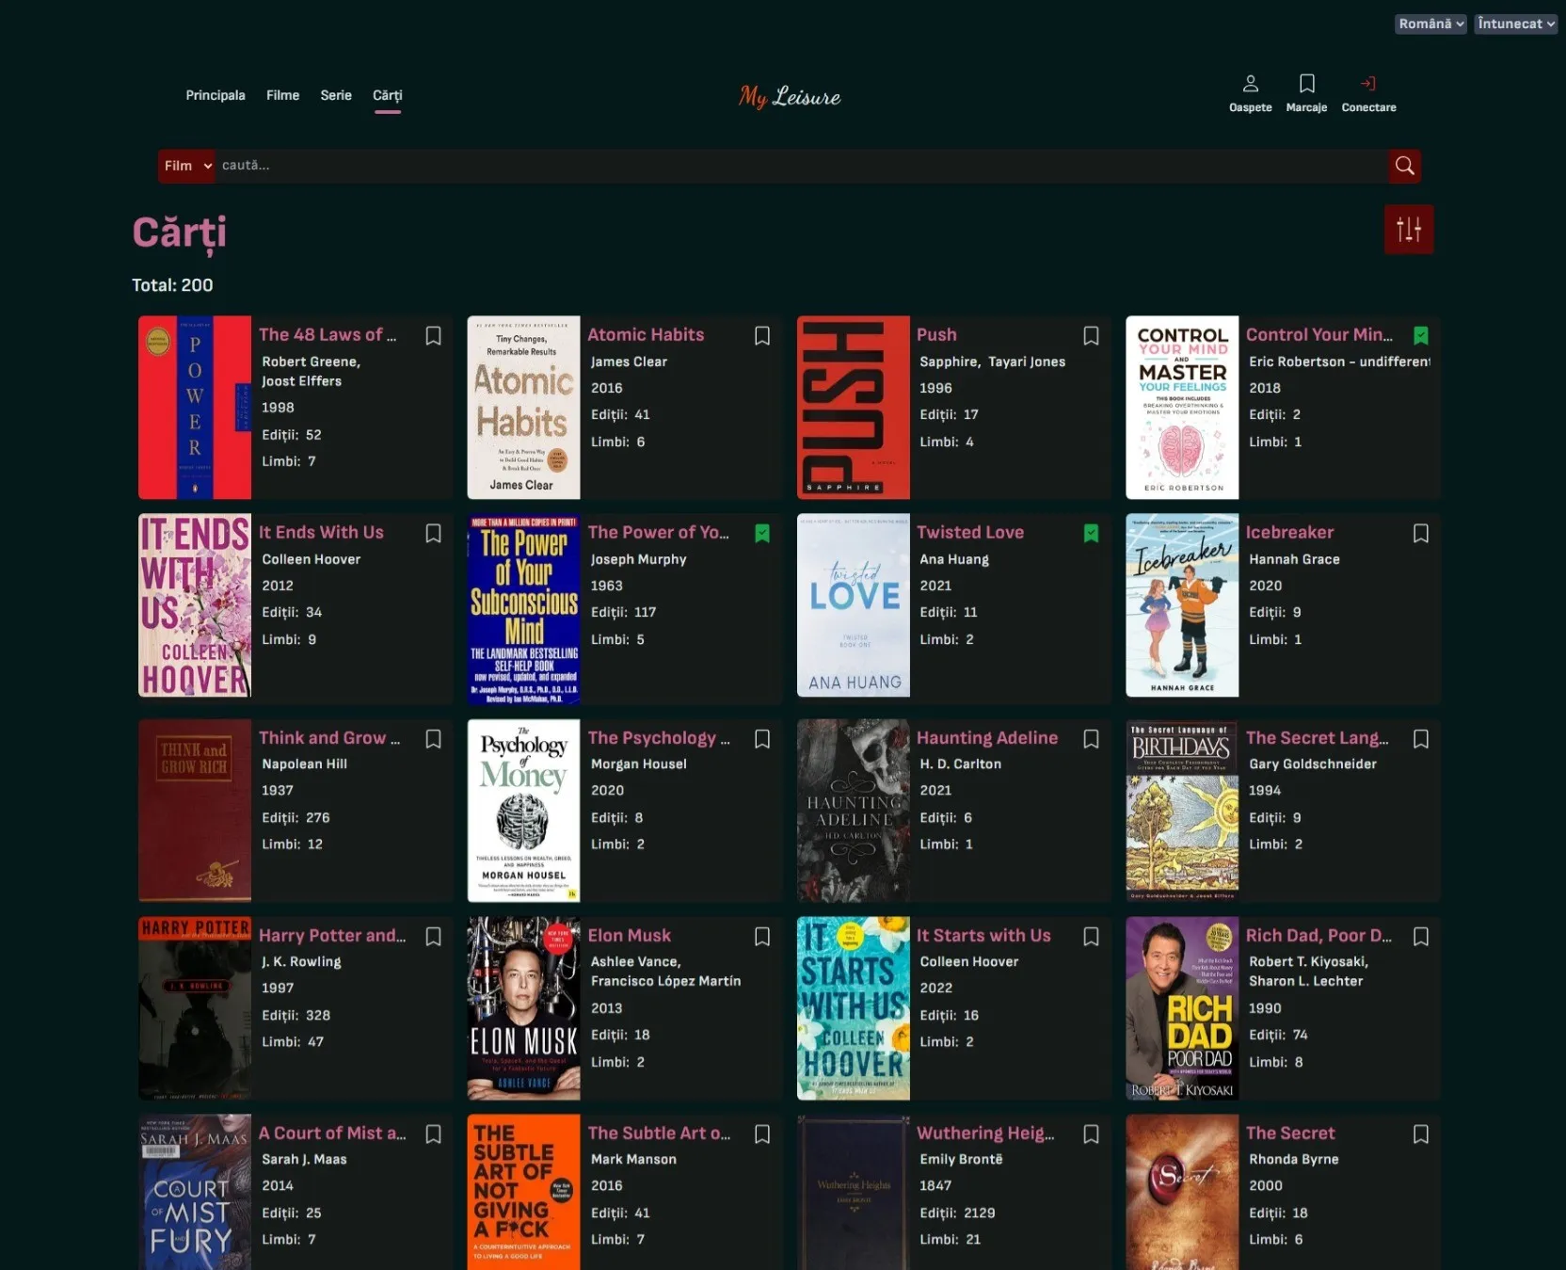This screenshot has width=1566, height=1270.
Task: Bookmark The Psychology of Money
Action: click(762, 739)
